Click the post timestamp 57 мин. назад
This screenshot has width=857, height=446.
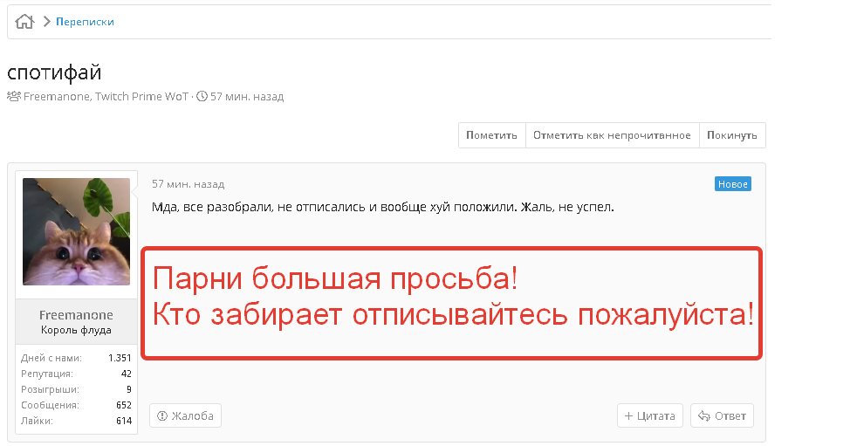click(x=188, y=184)
